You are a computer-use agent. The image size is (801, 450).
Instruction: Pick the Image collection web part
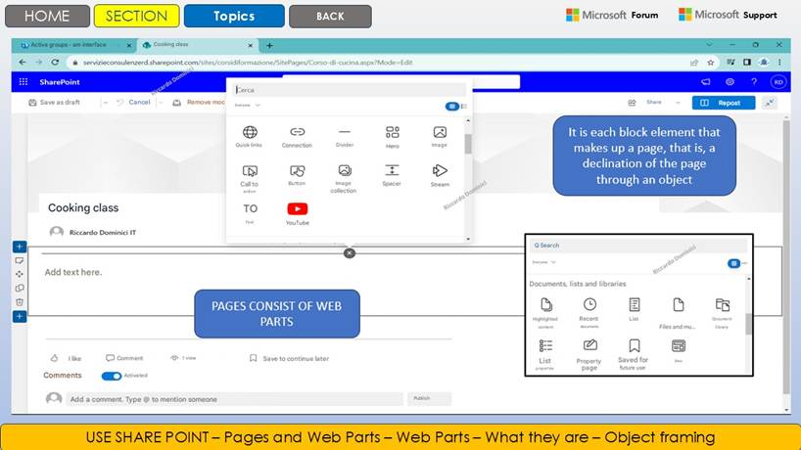coord(344,171)
